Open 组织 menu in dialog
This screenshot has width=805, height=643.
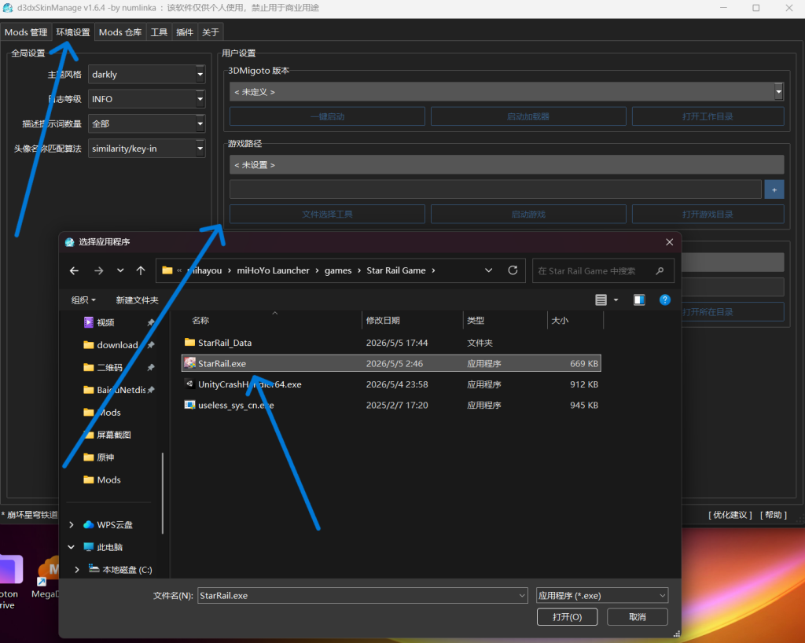[x=83, y=300]
